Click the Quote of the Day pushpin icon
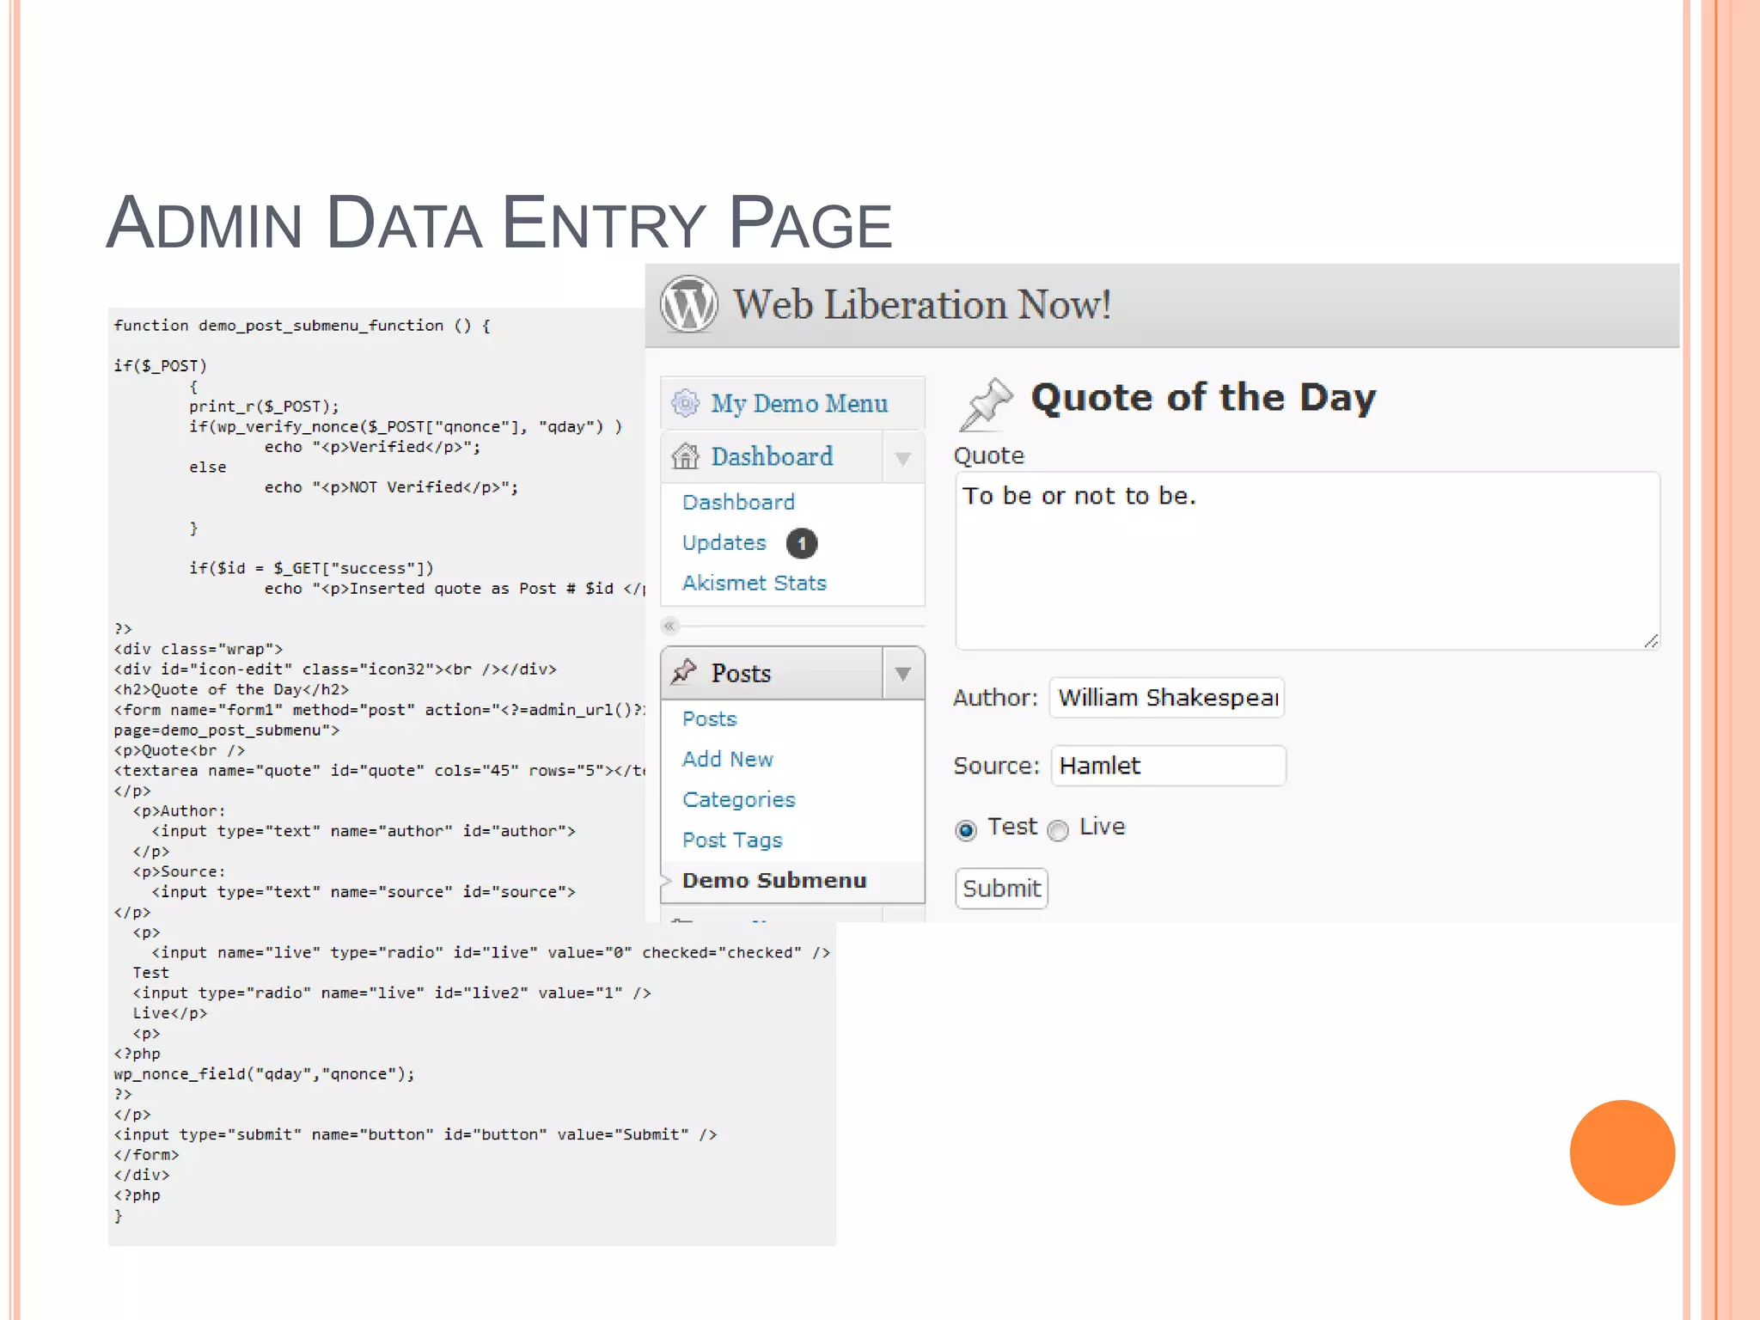Viewport: 1760px width, 1320px height. pos(986,403)
